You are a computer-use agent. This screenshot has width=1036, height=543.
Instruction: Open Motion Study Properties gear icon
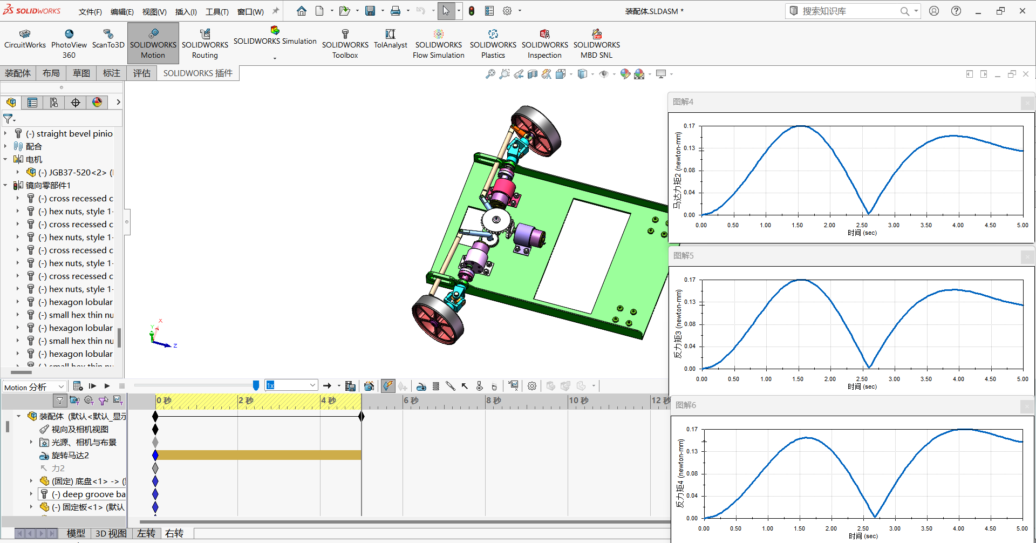tap(532, 386)
